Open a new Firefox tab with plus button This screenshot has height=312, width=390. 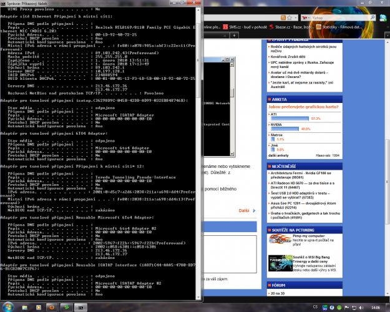[x=234, y=36]
